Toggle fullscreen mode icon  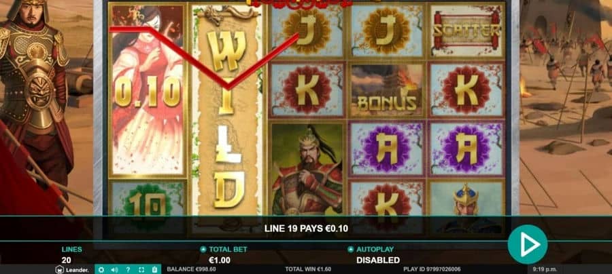pyautogui.click(x=141, y=269)
